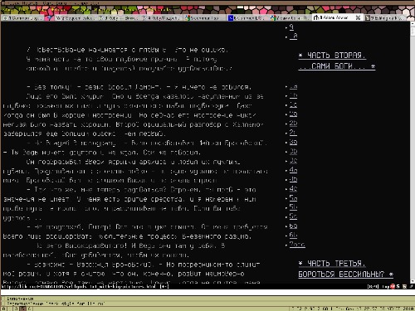Click the S icon in the browser status bar
Viewport: 415px width, 311px height.
[x=398, y=286]
